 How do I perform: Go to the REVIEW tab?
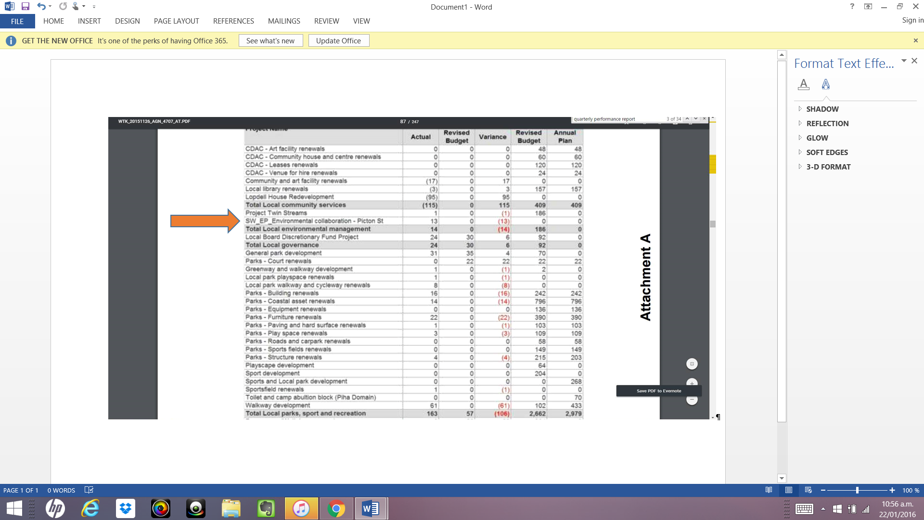point(327,21)
